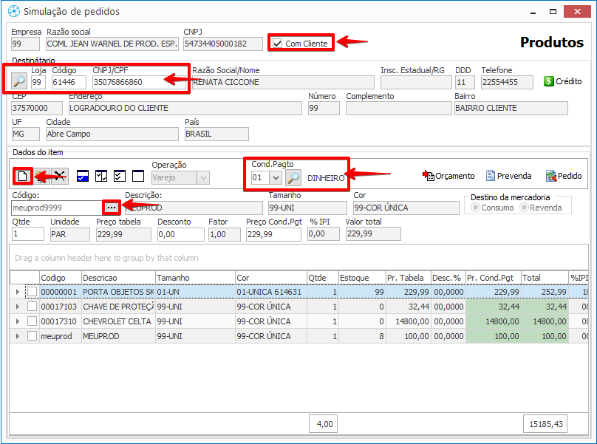The height and width of the screenshot is (444, 597).
Task: Click the Loja field containing 99
Action: [38, 82]
